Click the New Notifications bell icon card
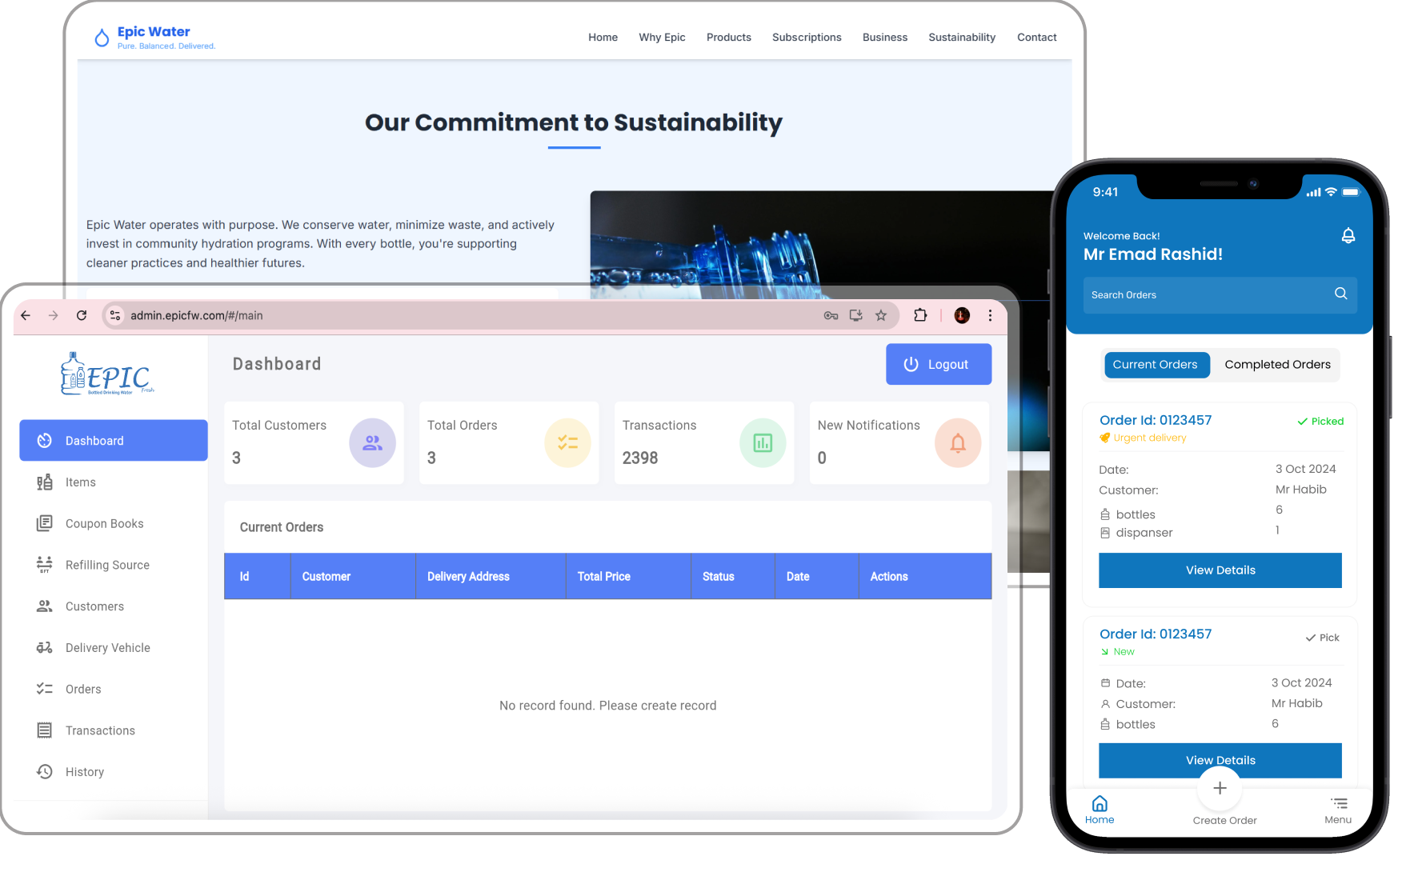The width and height of the screenshot is (1418, 880). pos(957,442)
